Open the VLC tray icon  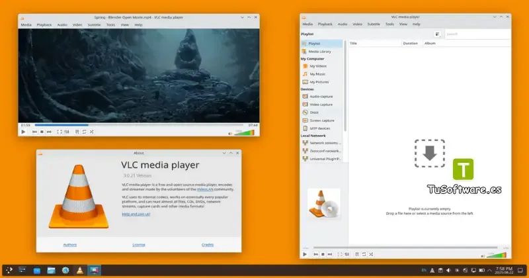pyautogui.click(x=432, y=270)
